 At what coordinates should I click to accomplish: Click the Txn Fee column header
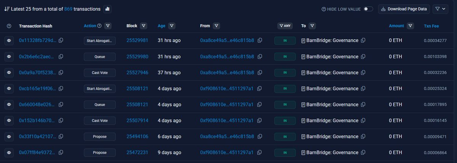pyautogui.click(x=431, y=26)
